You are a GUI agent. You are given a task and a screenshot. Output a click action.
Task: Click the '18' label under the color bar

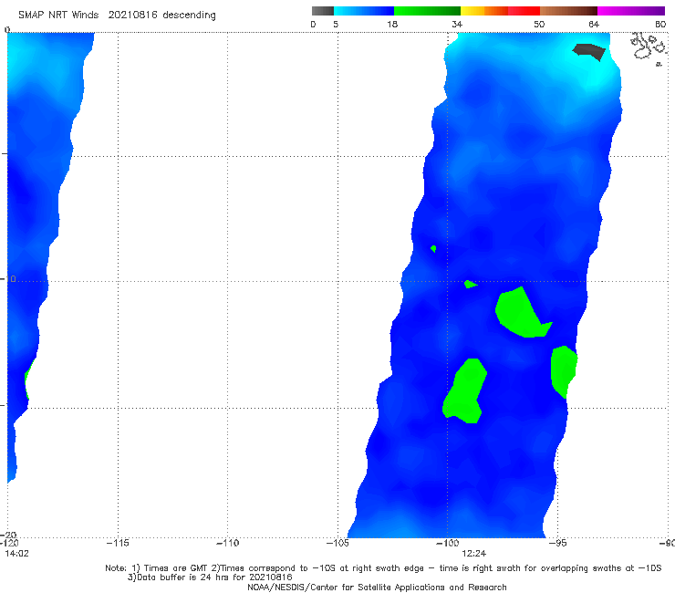pos(392,24)
